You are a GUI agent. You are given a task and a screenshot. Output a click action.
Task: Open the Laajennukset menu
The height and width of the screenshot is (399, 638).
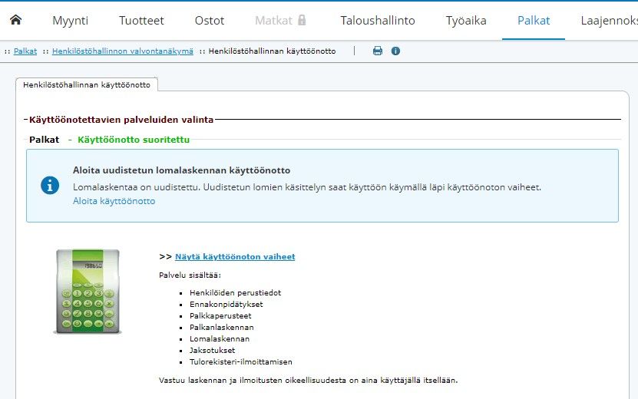(609, 21)
